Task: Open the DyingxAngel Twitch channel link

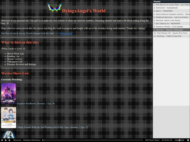Action: click(x=66, y=33)
